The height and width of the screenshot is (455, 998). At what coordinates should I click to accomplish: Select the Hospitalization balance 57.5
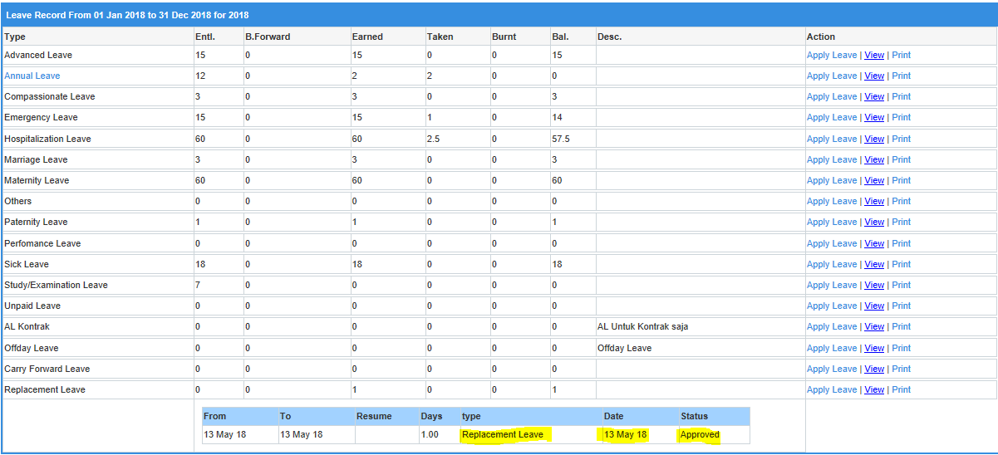pyautogui.click(x=561, y=139)
